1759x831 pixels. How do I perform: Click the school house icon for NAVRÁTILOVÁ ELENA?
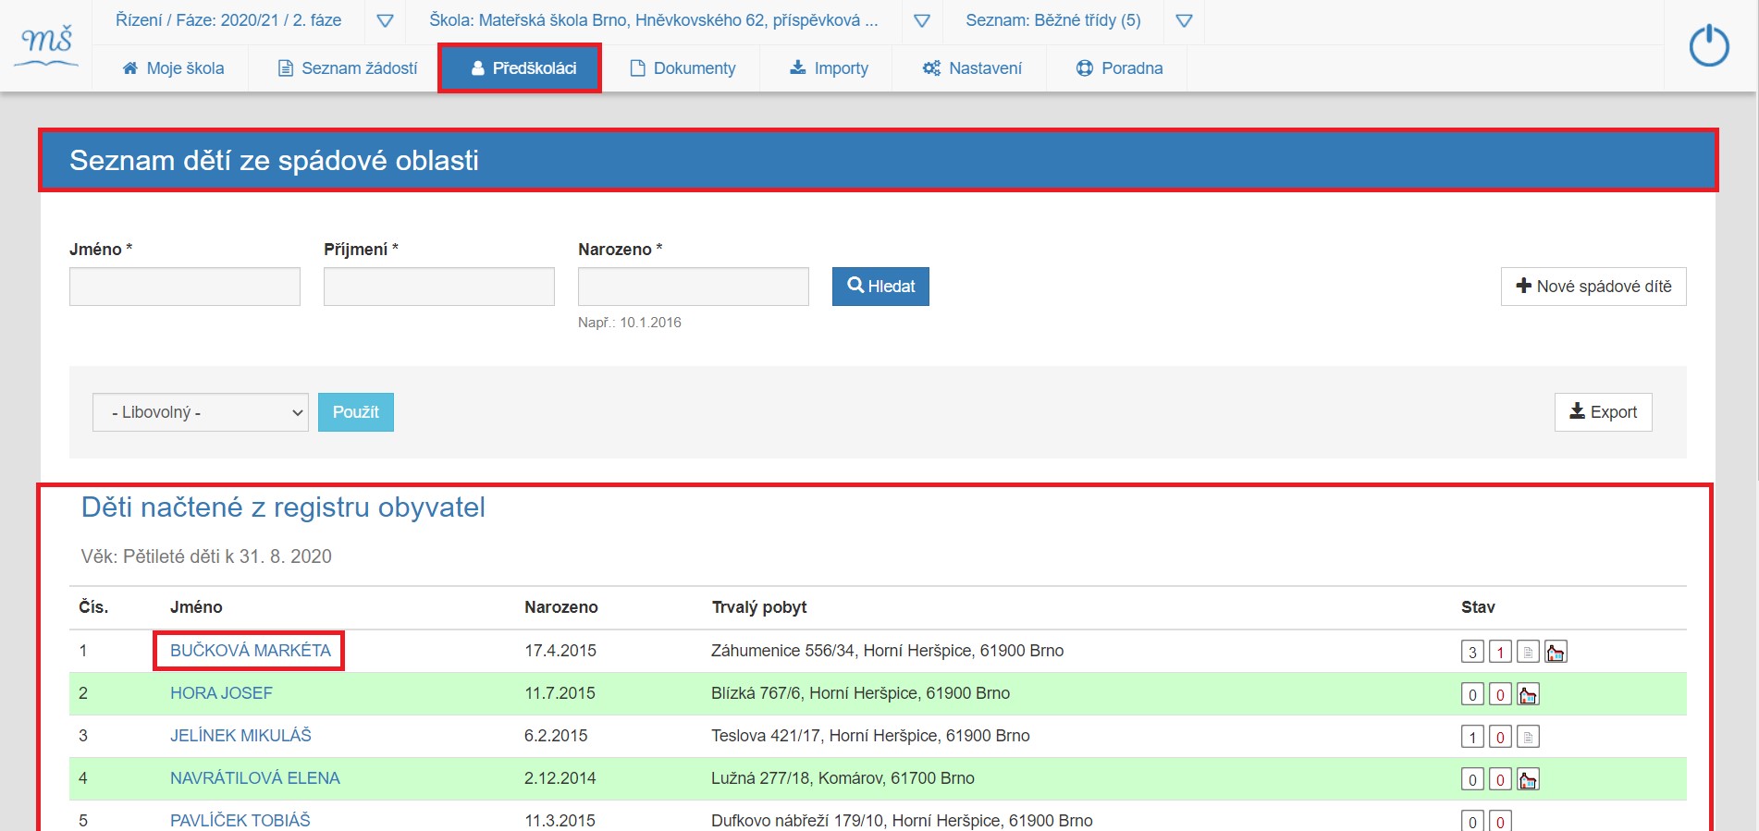tap(1528, 779)
